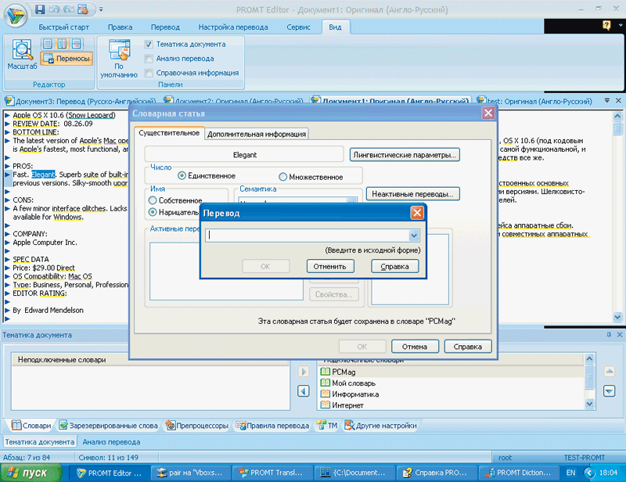Switch to Дополнительная информация tab
626x482 pixels.
pyautogui.click(x=256, y=134)
